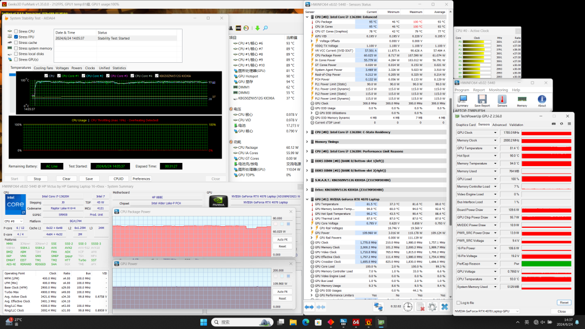Expand C-State Residency sensor group
The width and height of the screenshot is (585, 329).
(x=308, y=132)
